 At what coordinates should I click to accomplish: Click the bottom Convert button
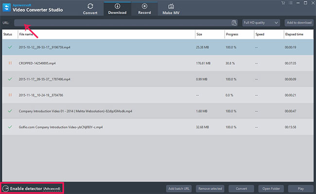(x=241, y=189)
